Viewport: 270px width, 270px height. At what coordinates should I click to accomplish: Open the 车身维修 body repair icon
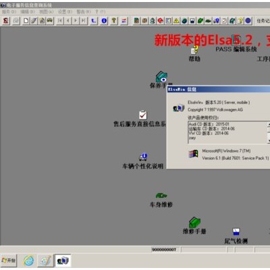[161, 200]
